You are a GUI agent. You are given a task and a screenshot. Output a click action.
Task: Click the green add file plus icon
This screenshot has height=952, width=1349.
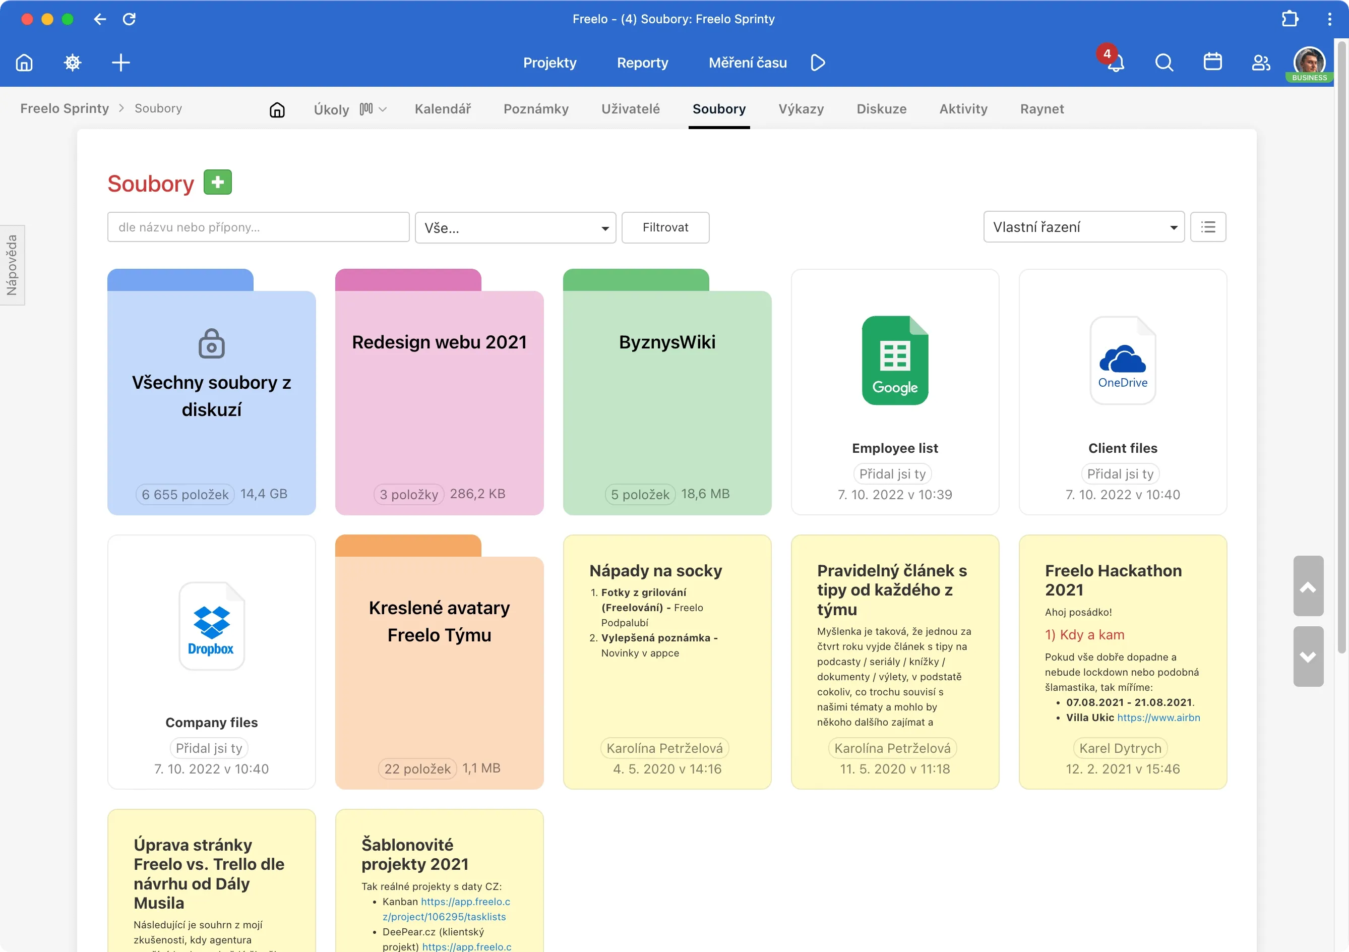(x=217, y=182)
